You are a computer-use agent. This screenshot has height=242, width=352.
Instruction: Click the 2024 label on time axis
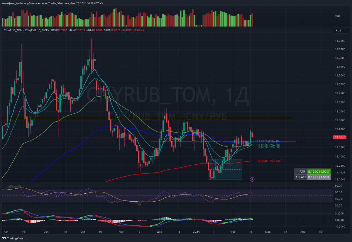(x=196, y=231)
